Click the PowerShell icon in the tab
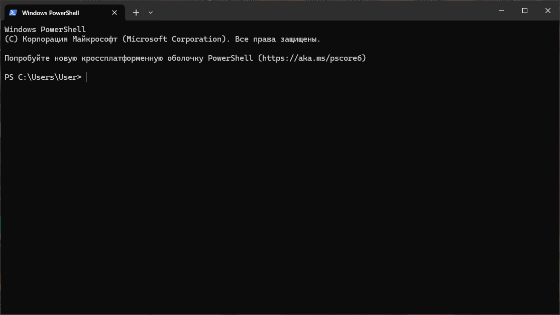The width and height of the screenshot is (560, 315). (13, 13)
